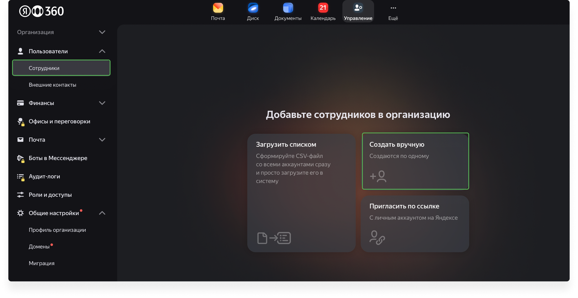578x298 pixels.
Task: Click the Аудит-логи list icon
Action: tap(20, 176)
